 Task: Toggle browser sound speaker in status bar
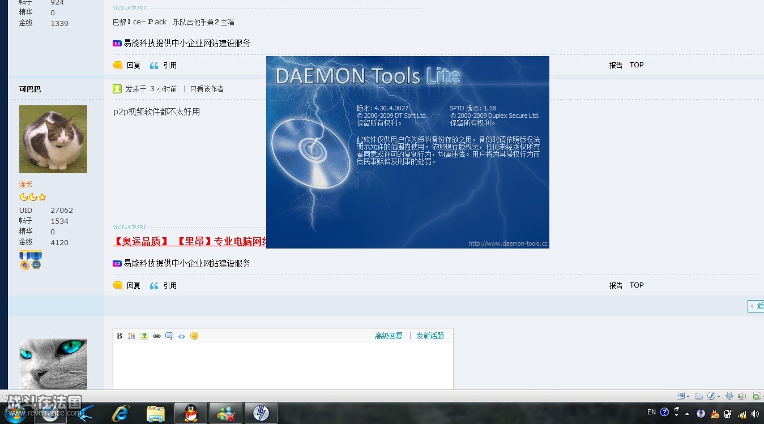[742, 396]
